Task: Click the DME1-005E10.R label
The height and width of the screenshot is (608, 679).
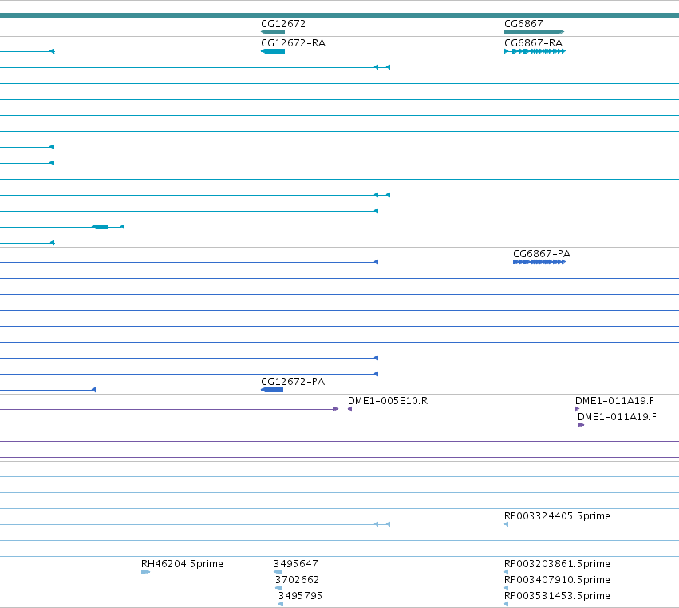Action: (388, 401)
